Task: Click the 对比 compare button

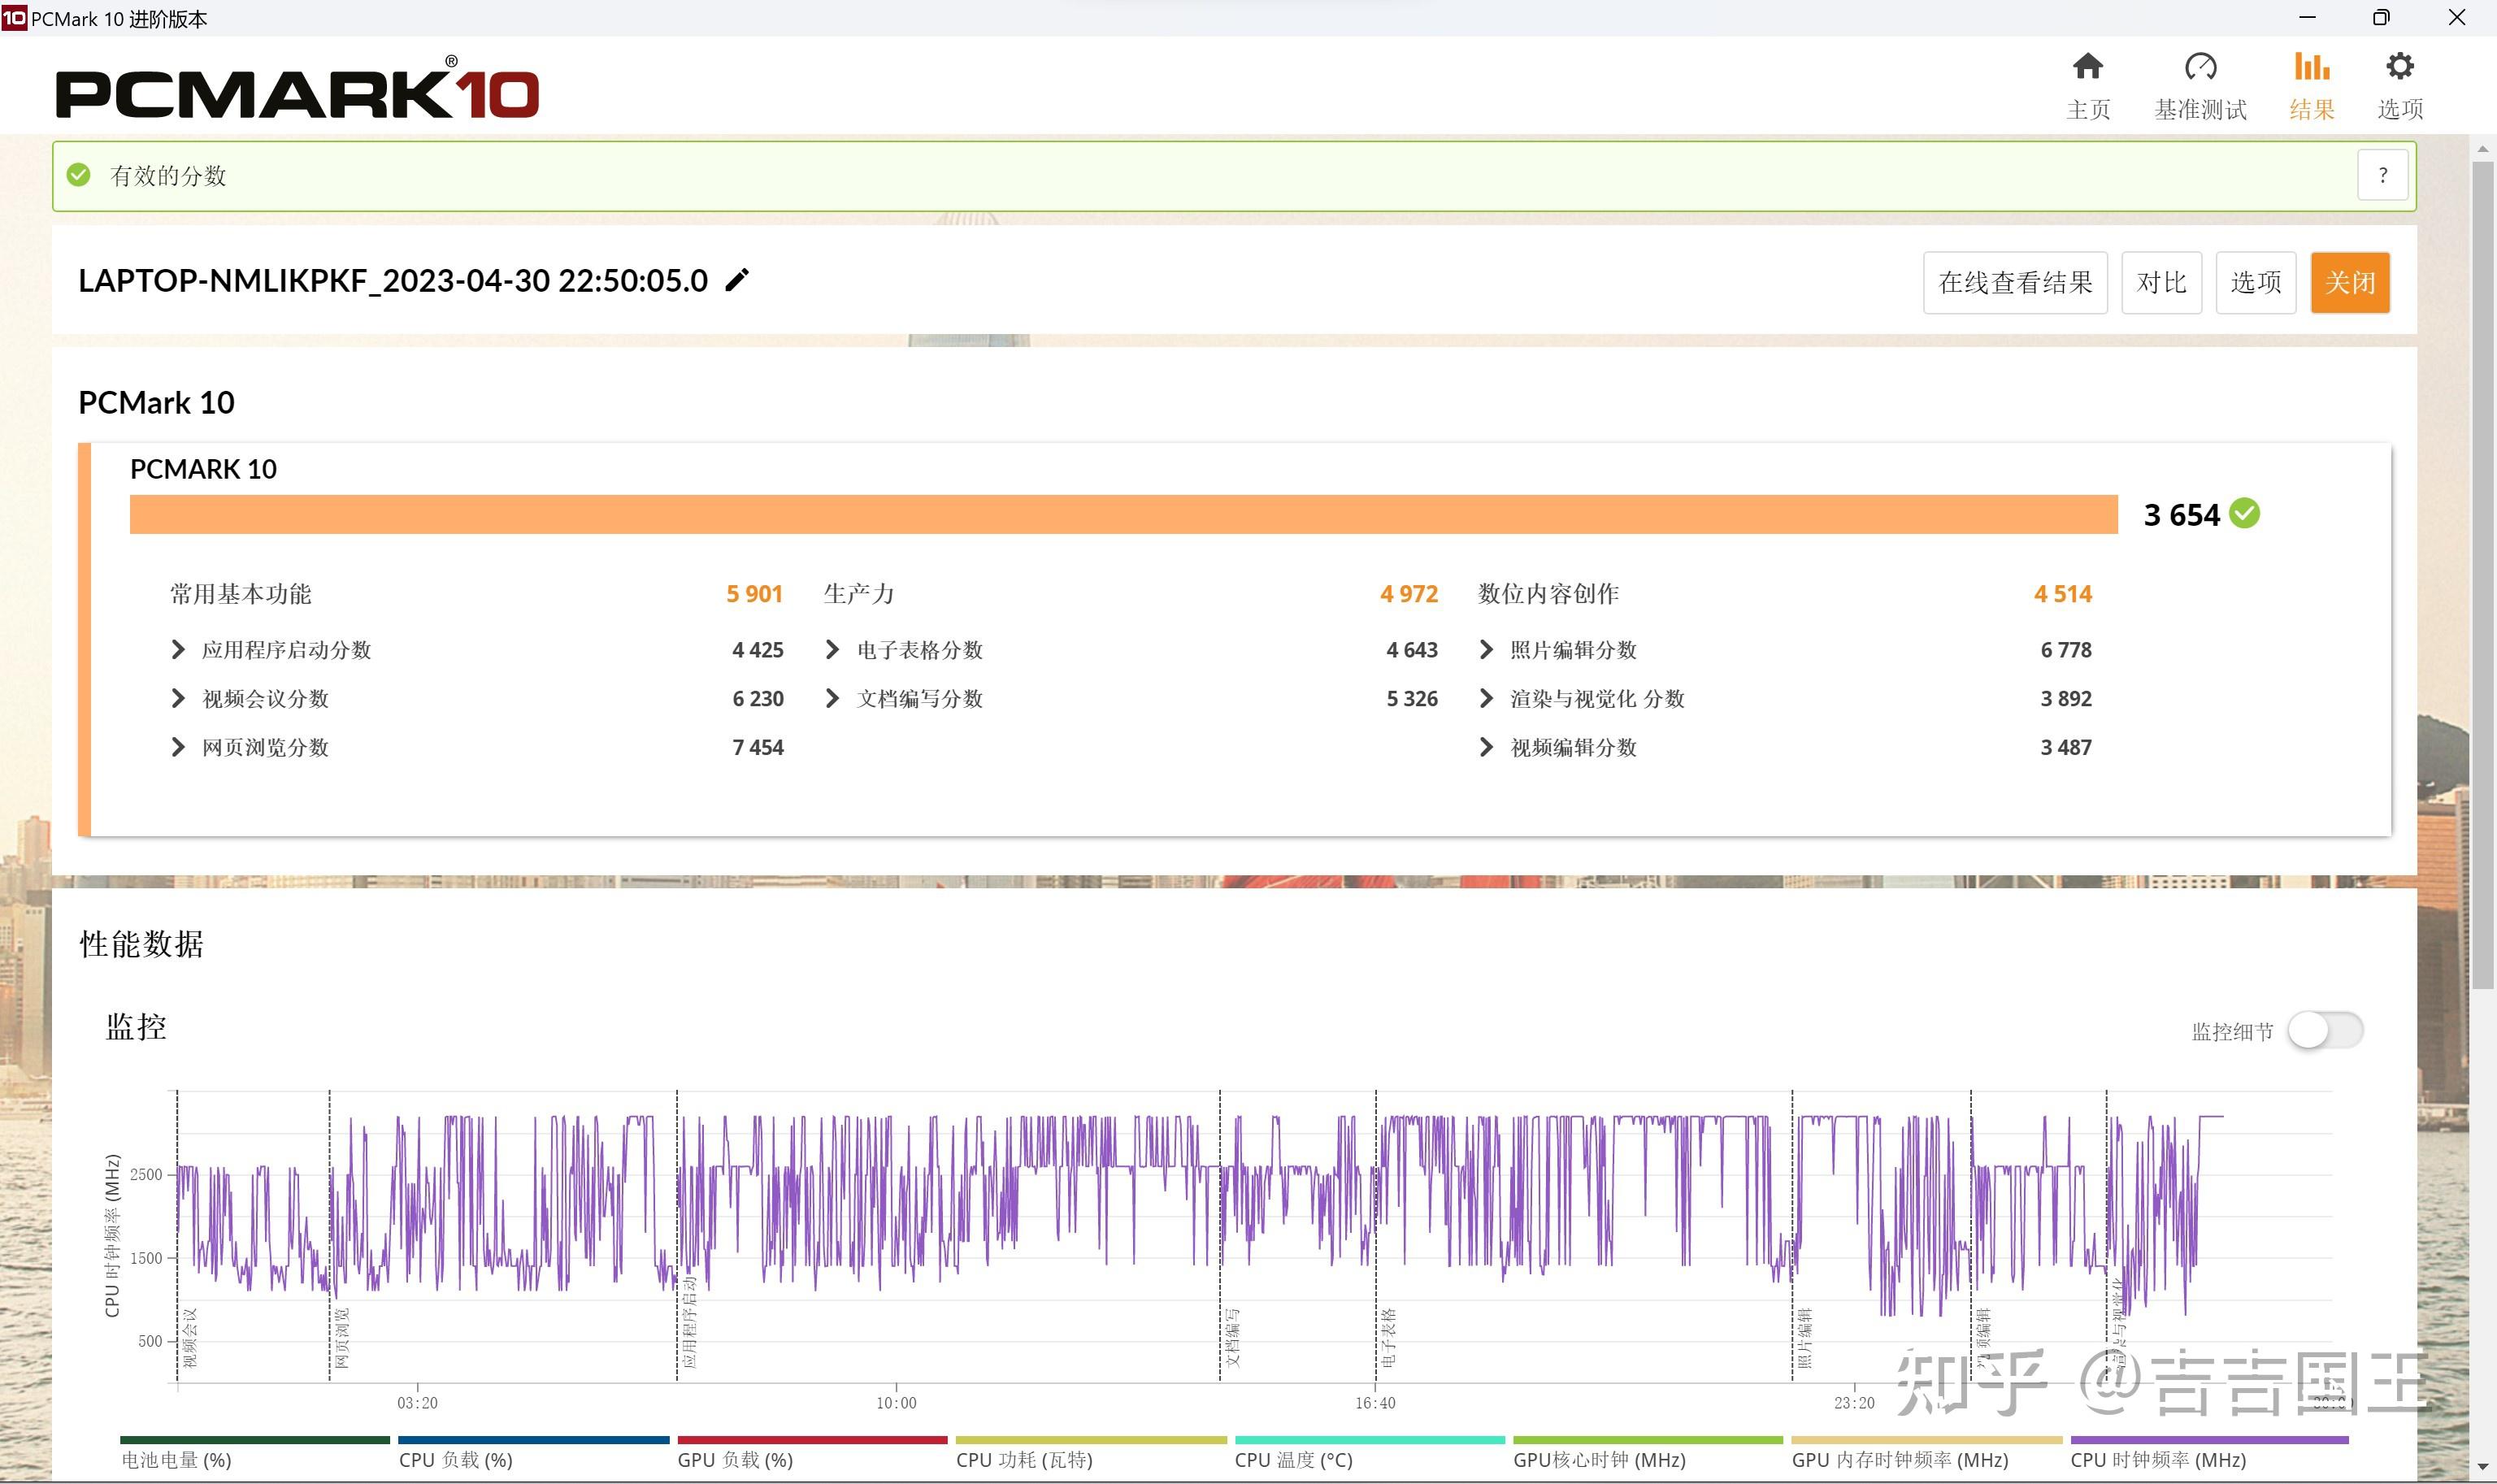Action: 2161,283
